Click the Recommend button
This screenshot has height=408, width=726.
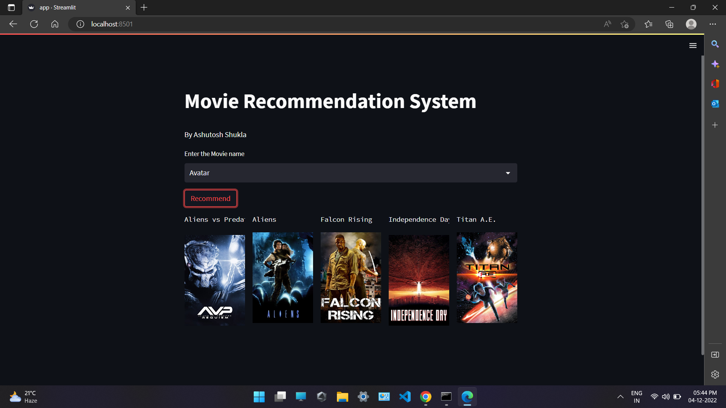point(210,198)
